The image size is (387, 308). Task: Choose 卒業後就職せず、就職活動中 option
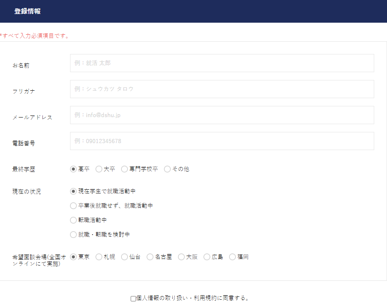(73, 206)
